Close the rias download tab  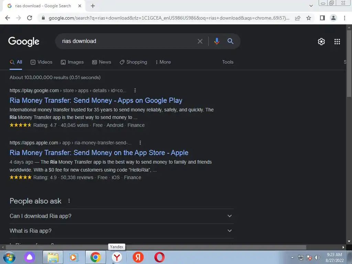(x=80, y=6)
